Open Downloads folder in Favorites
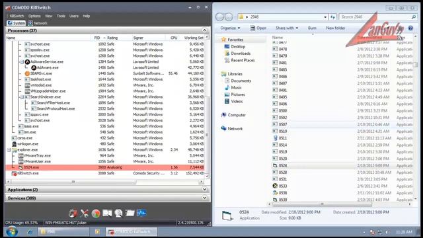Image resolution: width=423 pixels, height=238 pixels. 241,54
